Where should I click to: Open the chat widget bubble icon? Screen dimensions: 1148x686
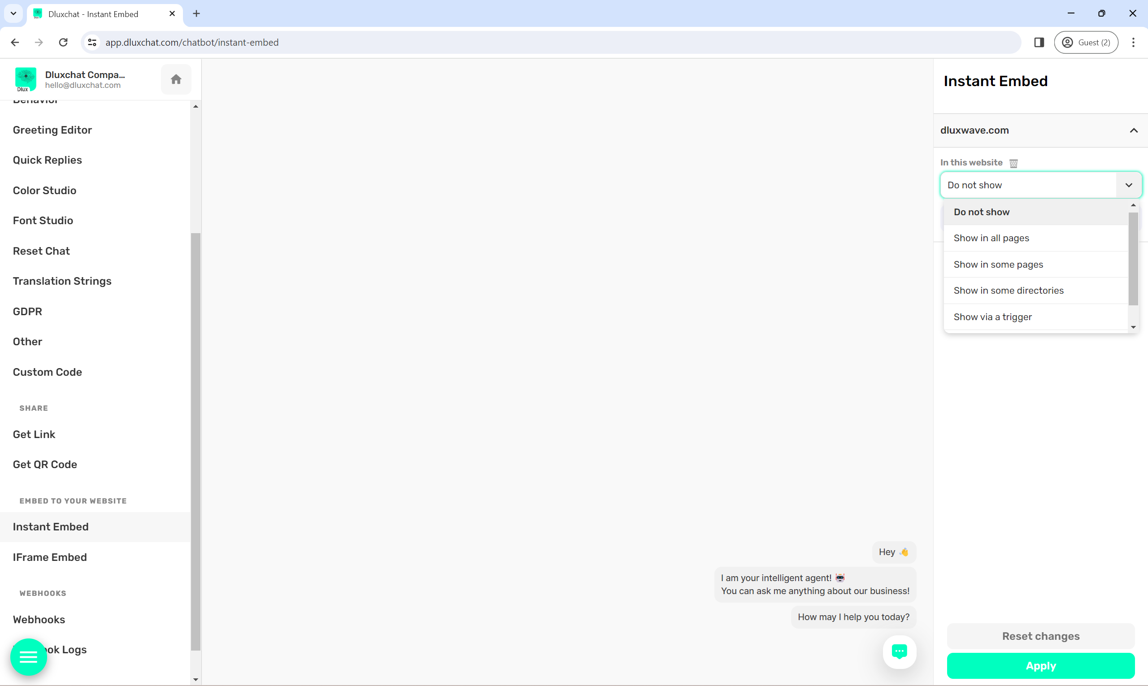(899, 651)
